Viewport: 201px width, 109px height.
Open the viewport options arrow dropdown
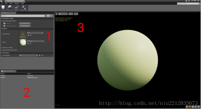pyautogui.click(x=56, y=14)
